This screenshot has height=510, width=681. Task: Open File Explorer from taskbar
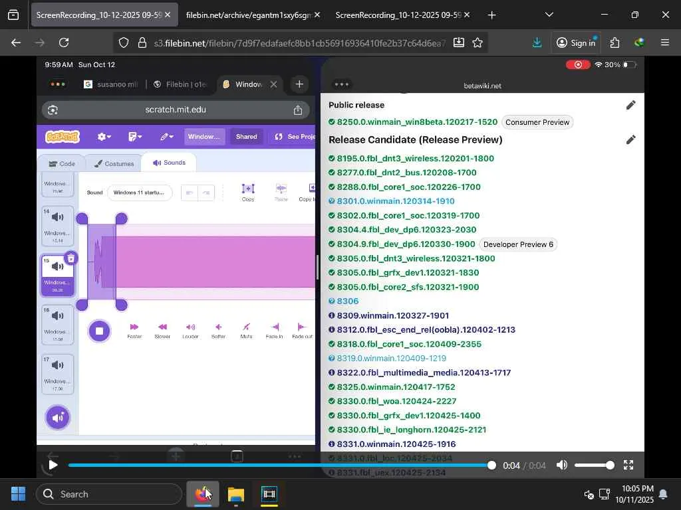click(x=236, y=494)
